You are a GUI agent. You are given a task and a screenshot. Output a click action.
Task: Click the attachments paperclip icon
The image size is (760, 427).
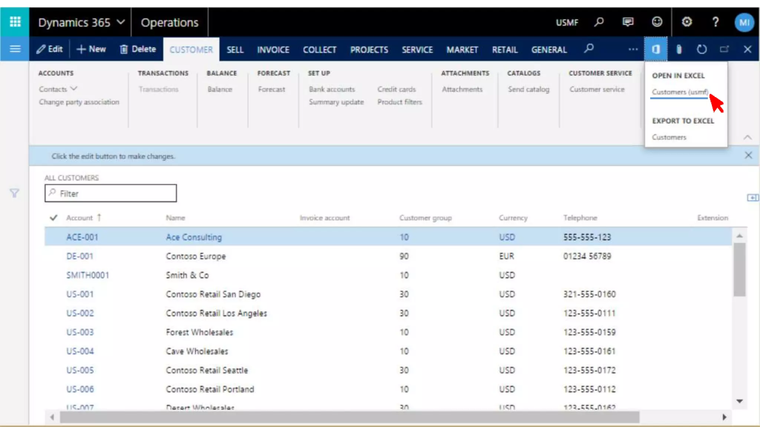[679, 49]
